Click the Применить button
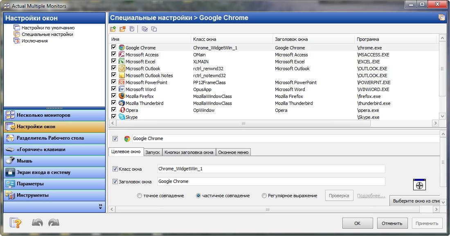 click(x=427, y=223)
